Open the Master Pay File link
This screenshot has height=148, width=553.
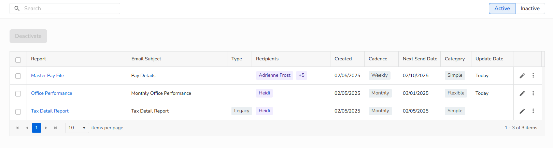coord(47,75)
